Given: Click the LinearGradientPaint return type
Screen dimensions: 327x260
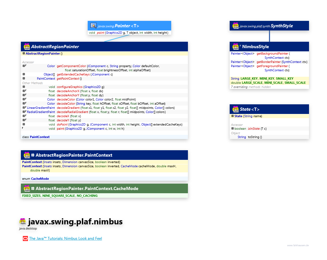Looking at the screenshot, I should 41,108.
